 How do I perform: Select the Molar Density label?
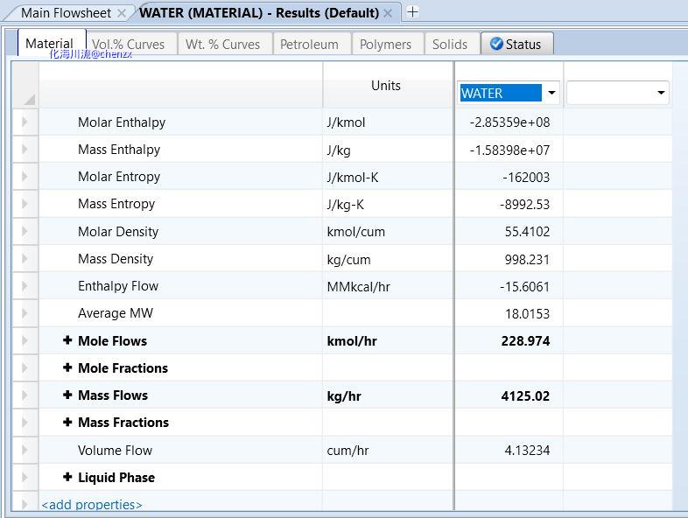[118, 231]
